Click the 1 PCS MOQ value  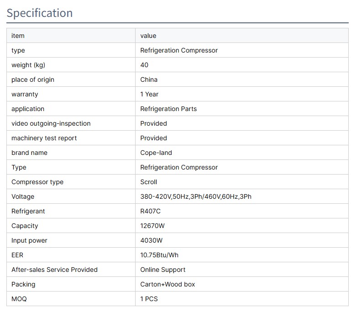click(149, 299)
